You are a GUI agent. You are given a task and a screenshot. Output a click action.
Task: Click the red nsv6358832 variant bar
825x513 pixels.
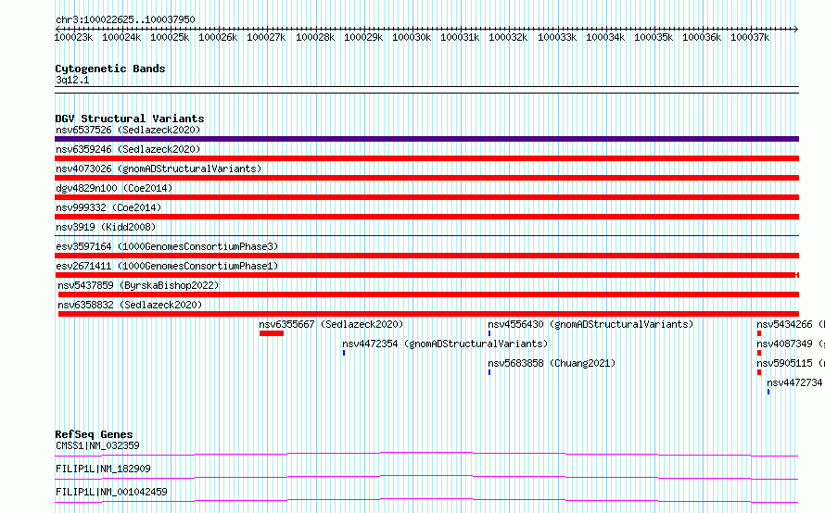click(428, 314)
